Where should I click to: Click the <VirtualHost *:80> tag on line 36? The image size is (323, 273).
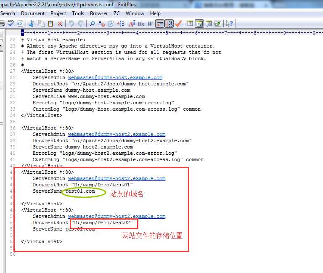tap(48, 128)
